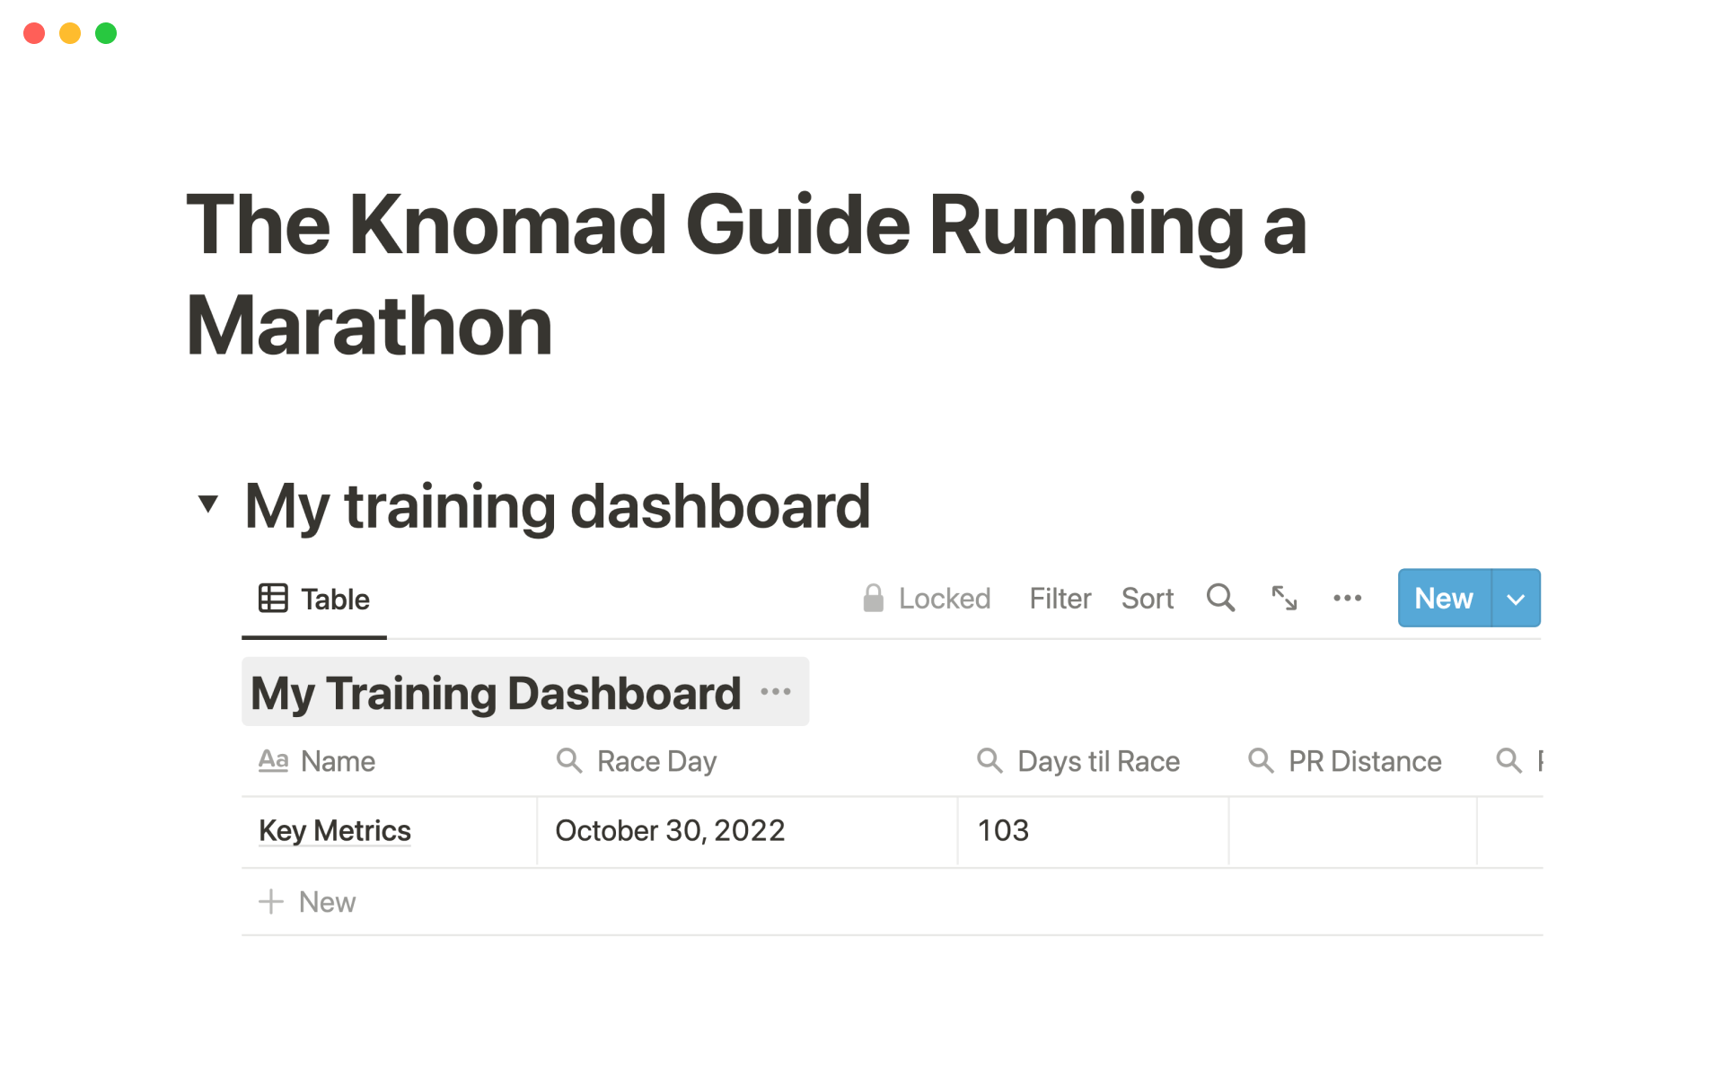Select the Table view tab
Image resolution: width=1724 pixels, height=1077 pixels.
coord(334,599)
